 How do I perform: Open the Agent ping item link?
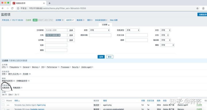point(41,105)
